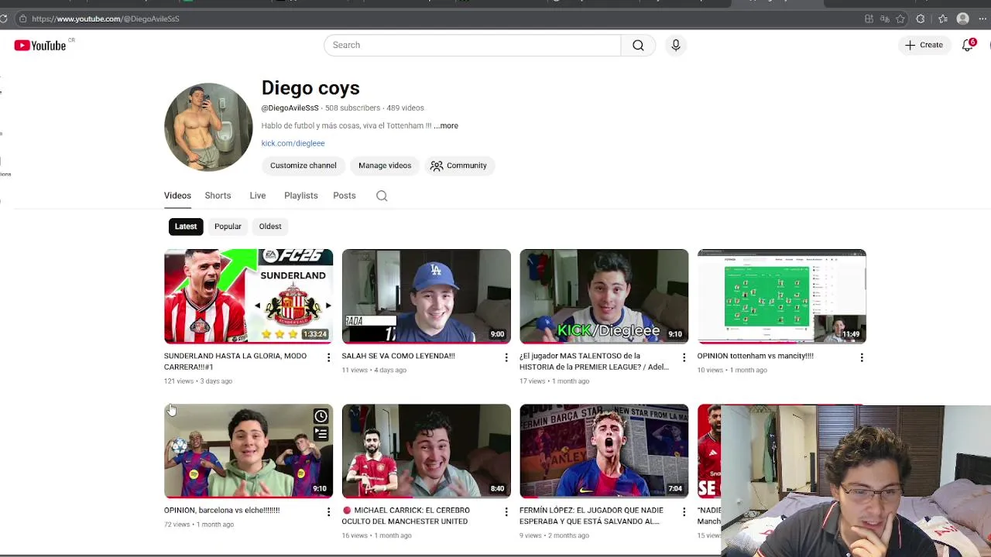Switch to the Playlists tab
This screenshot has width=991, height=557.
[x=301, y=196]
